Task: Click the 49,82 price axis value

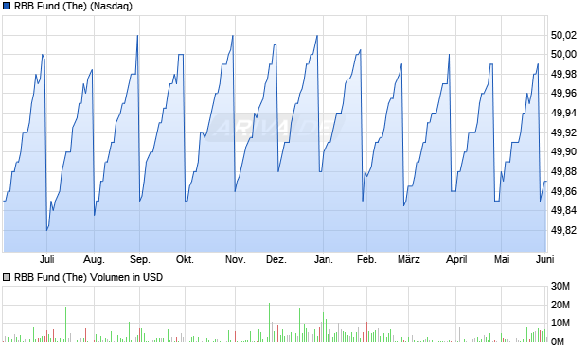Action: click(563, 230)
